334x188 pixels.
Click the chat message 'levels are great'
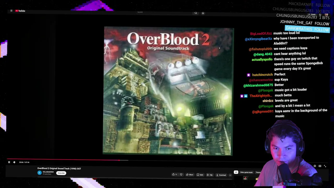click(x=286, y=101)
